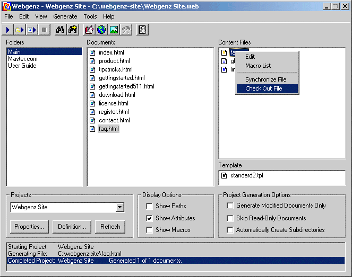Enable the Show Macros checkbox
This screenshot has width=352, height=277.
click(x=149, y=230)
